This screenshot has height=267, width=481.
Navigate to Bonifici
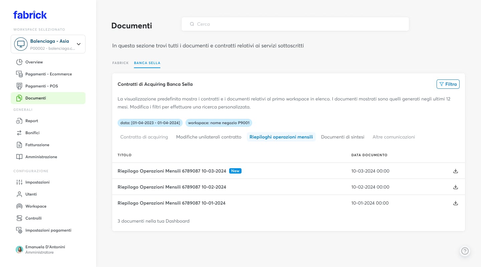[48, 133]
